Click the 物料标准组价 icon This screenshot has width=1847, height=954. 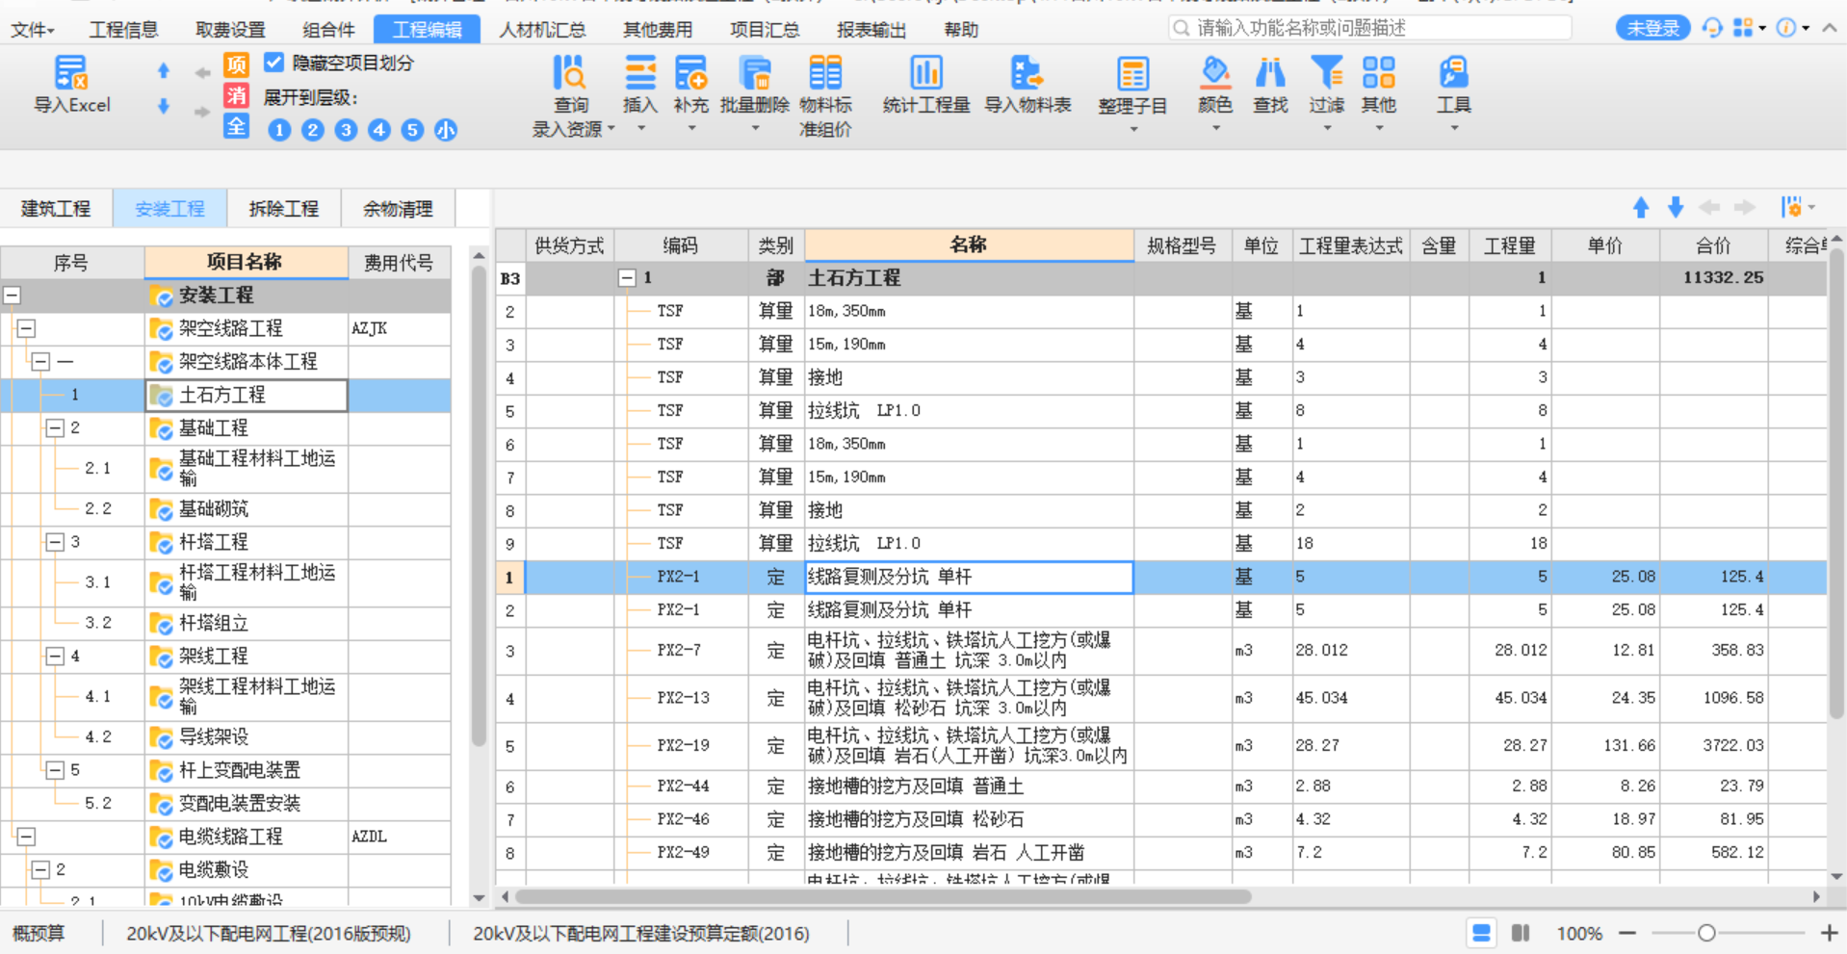[x=825, y=72]
